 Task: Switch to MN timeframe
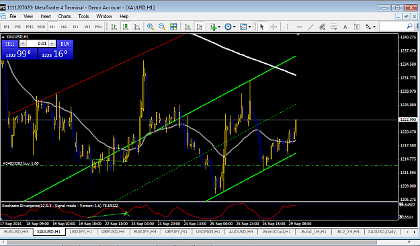pos(98,27)
